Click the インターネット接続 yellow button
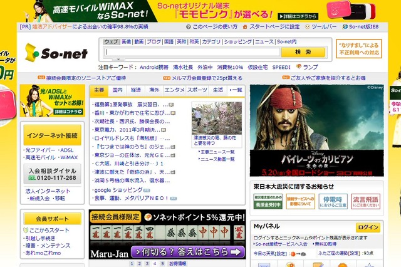Image resolution: width=401 pixels, height=267 pixels. point(53,135)
